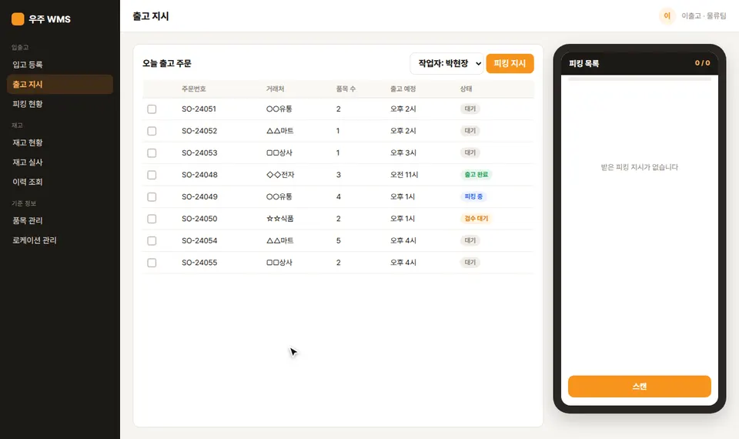The width and height of the screenshot is (739, 439).
Task: Click order number SO-24052
Action: coord(199,131)
